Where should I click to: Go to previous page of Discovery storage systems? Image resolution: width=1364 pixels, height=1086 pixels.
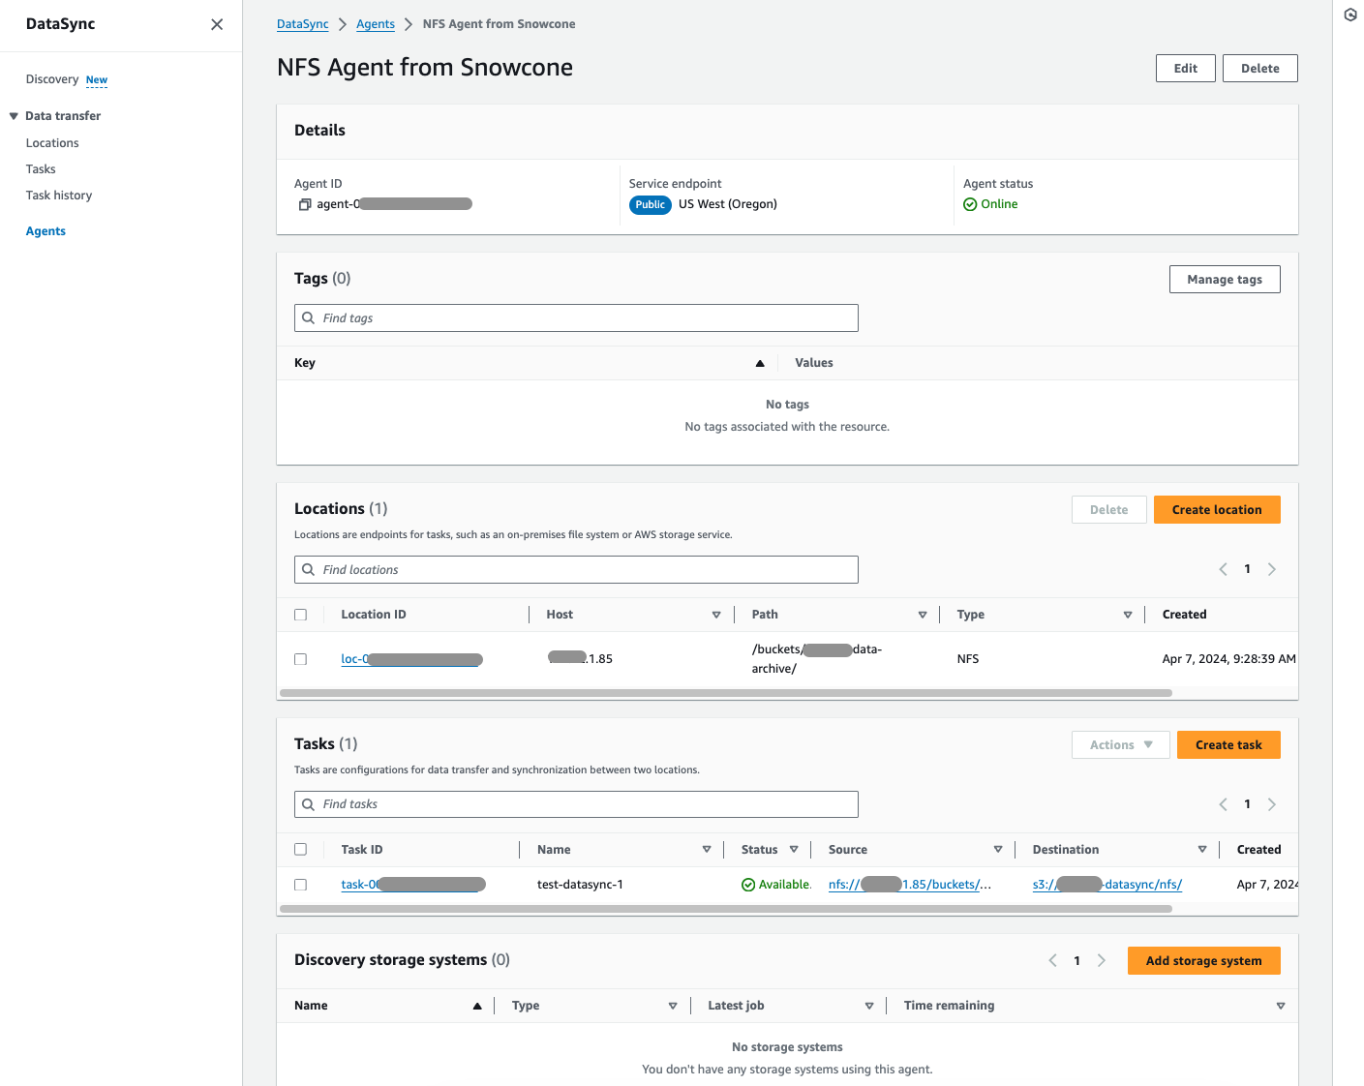[1052, 960]
